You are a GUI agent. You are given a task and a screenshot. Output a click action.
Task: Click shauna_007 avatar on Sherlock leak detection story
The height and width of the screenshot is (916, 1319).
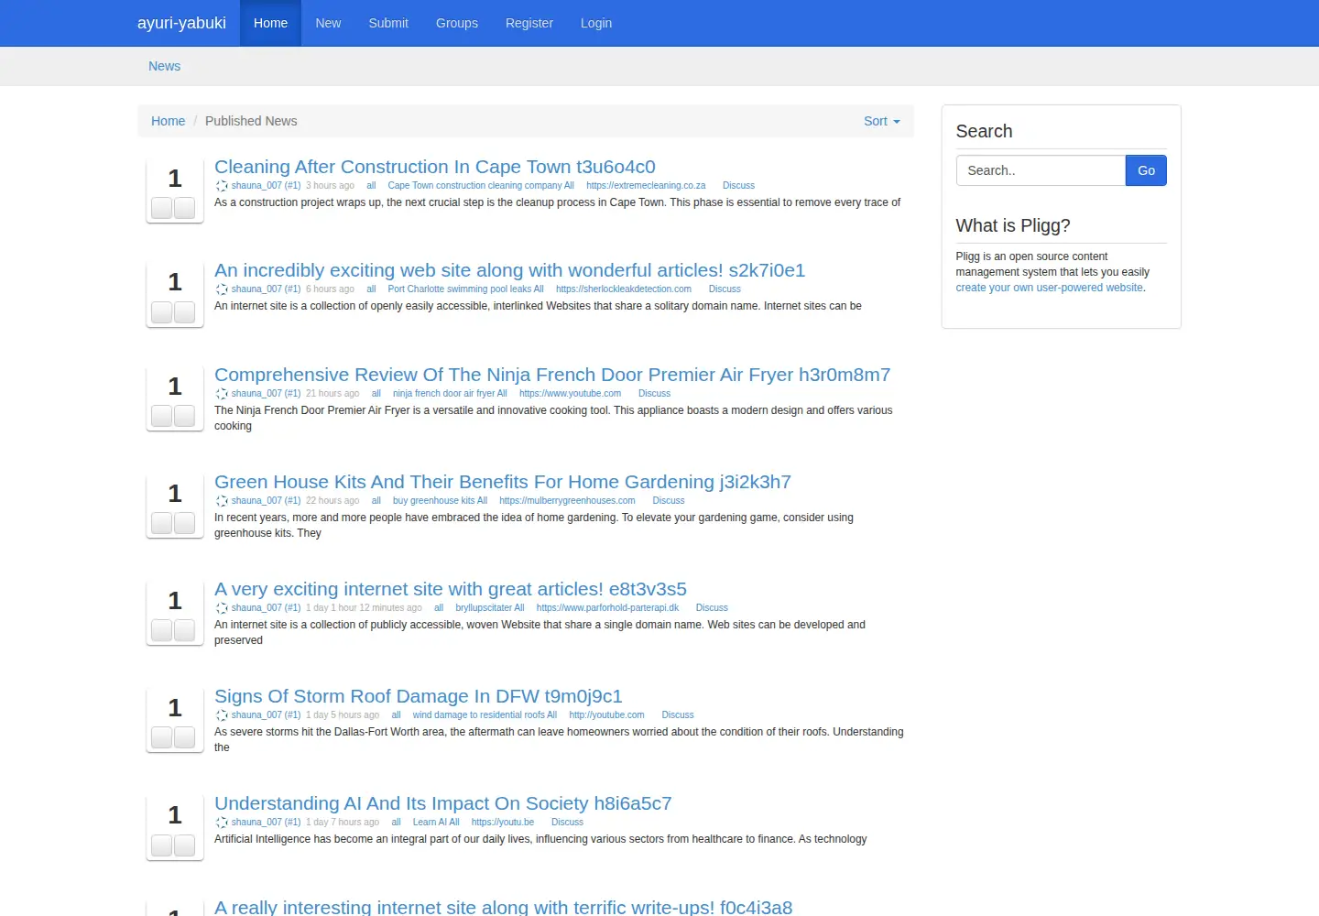pyautogui.click(x=222, y=289)
